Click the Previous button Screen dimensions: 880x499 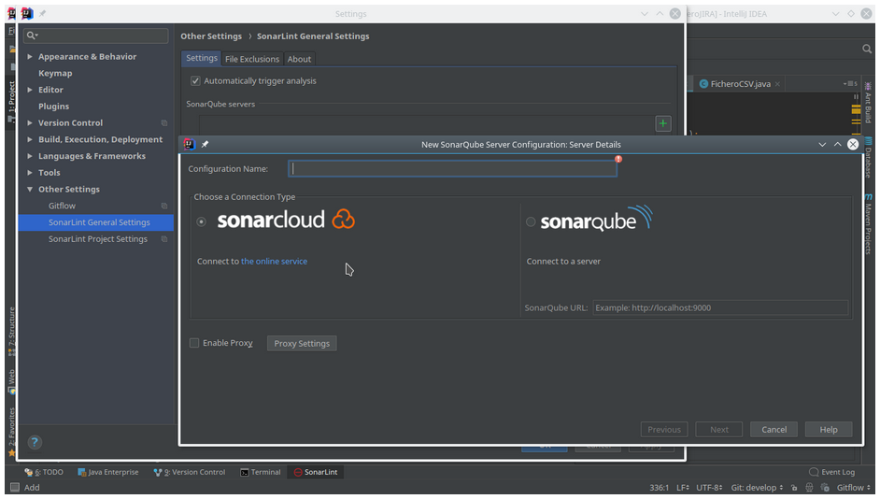pos(664,430)
